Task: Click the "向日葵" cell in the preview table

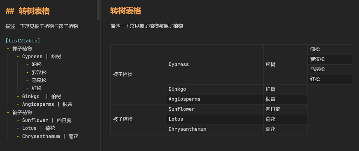Action: point(273,109)
